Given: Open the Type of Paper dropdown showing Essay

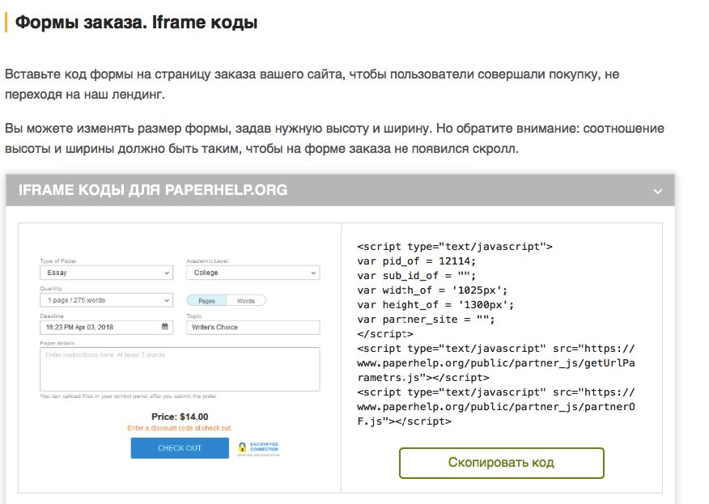Looking at the screenshot, I should tap(107, 273).
